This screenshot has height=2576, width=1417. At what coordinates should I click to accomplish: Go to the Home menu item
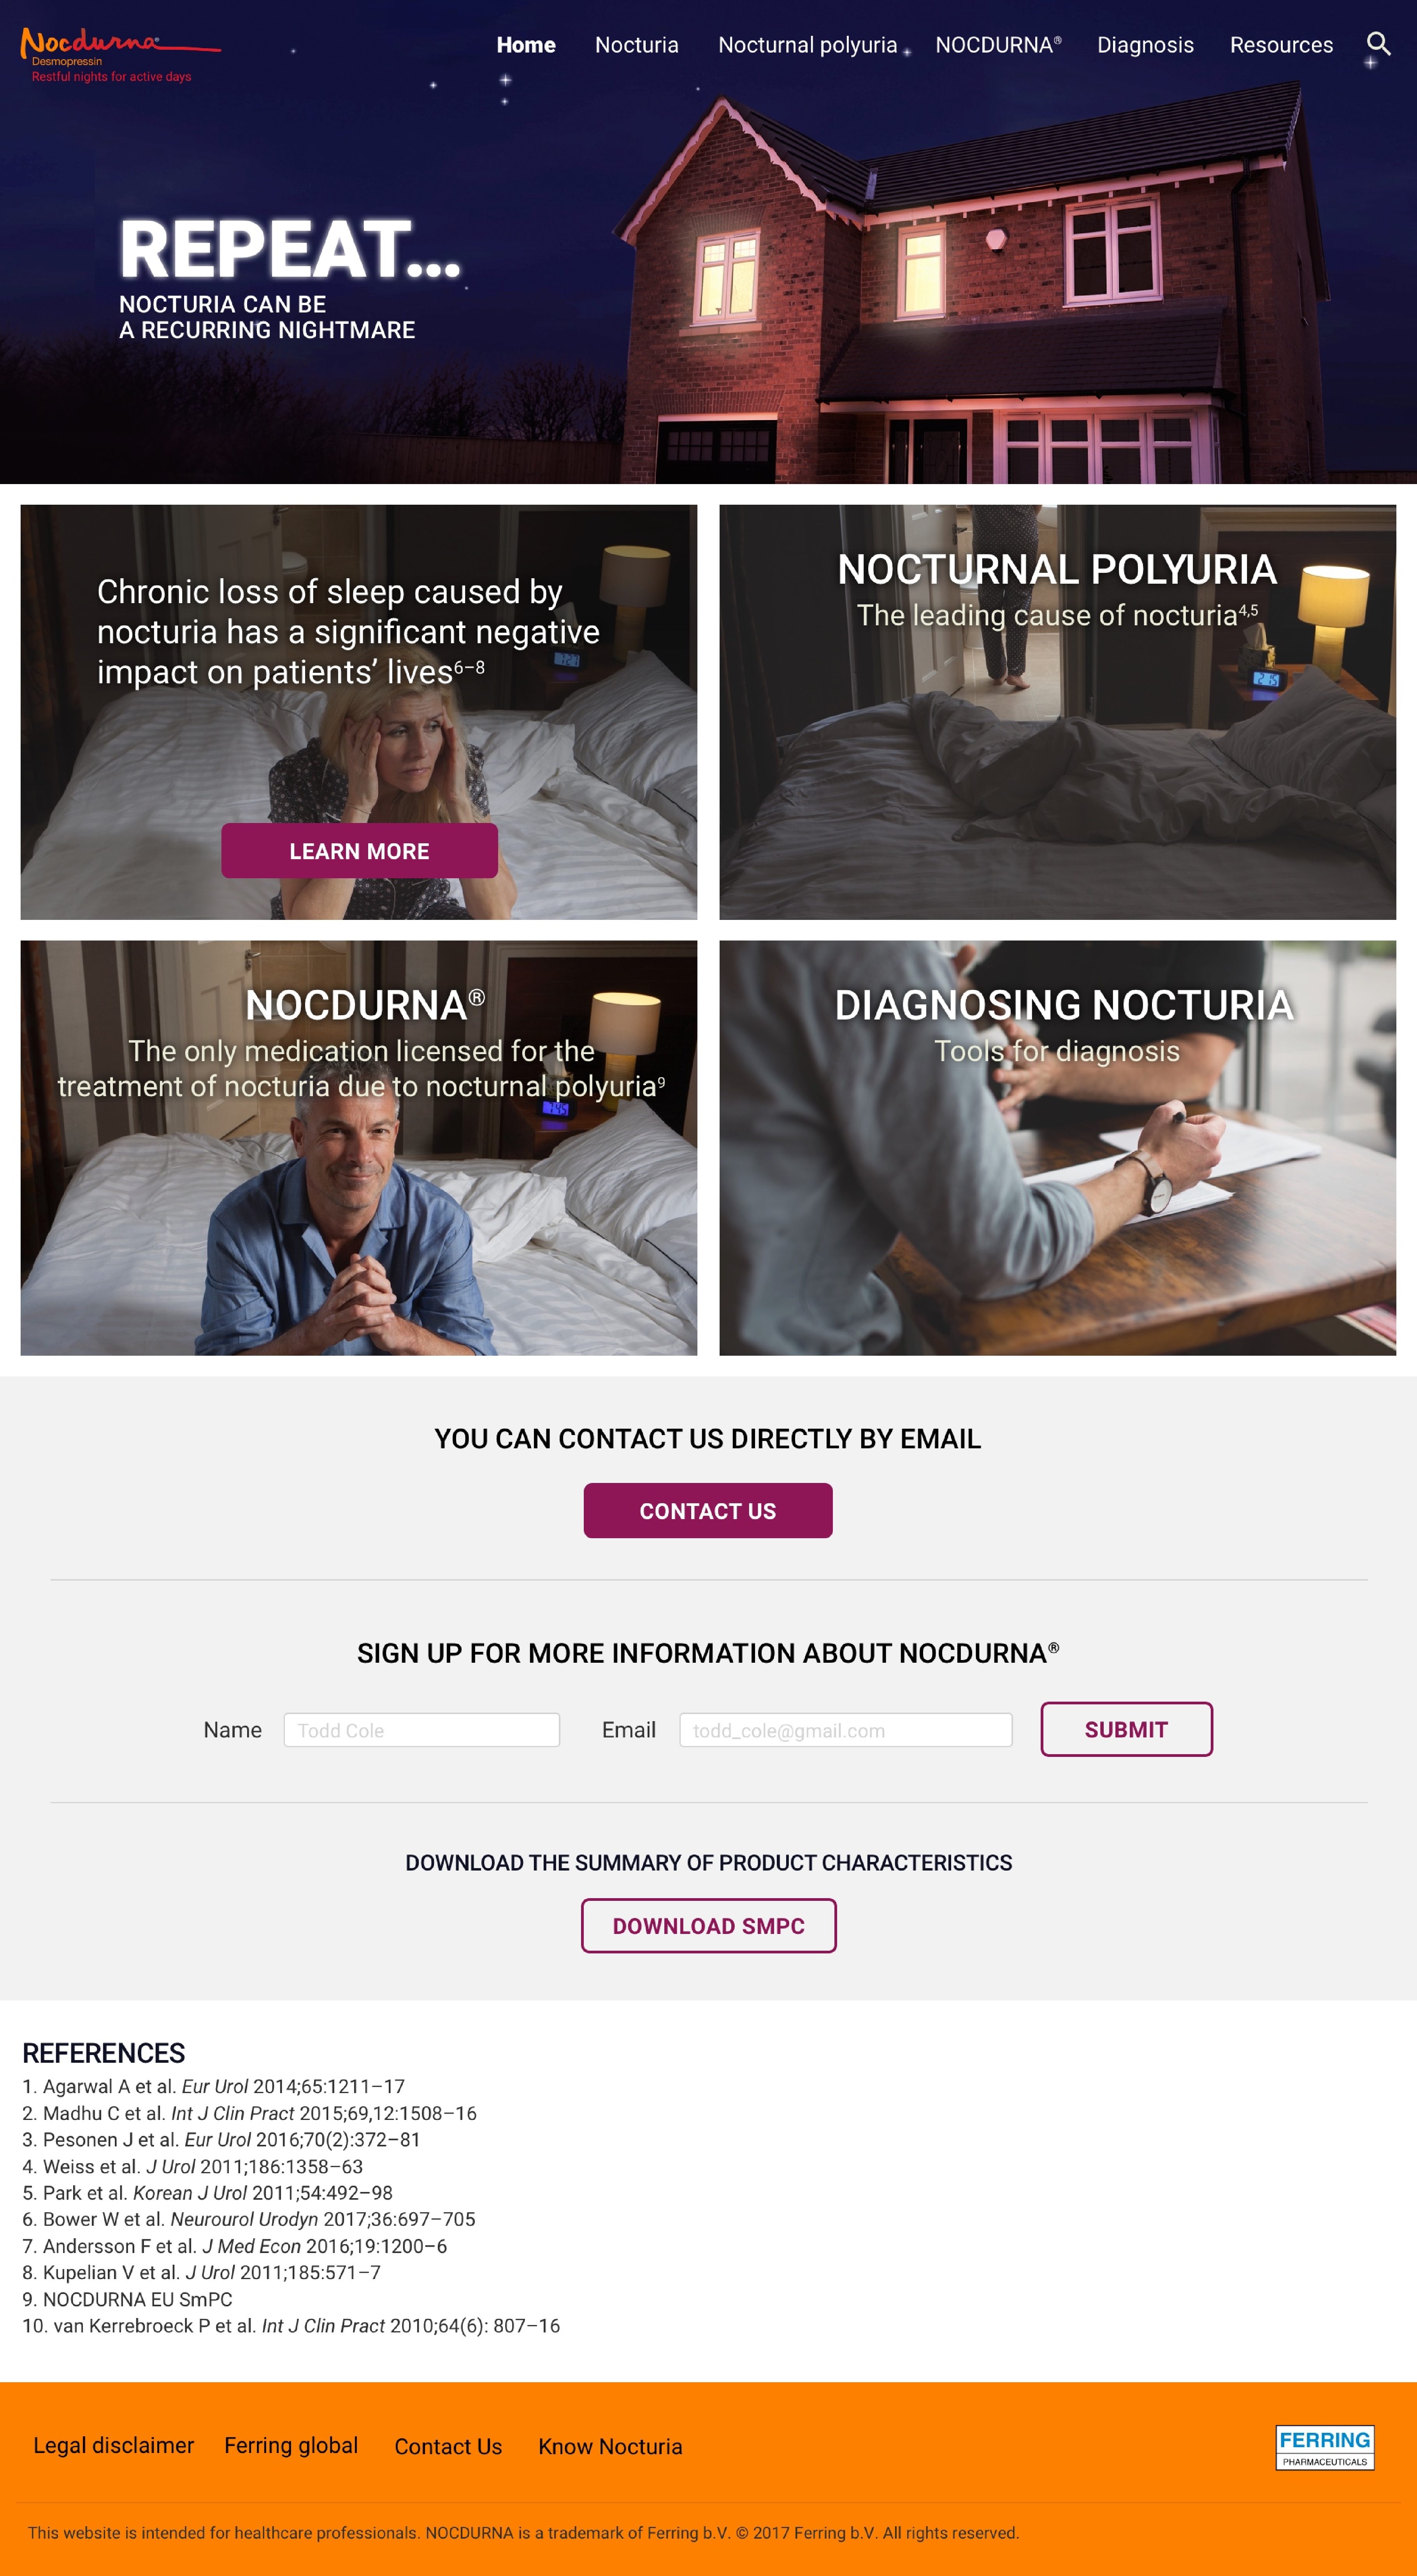coord(526,45)
